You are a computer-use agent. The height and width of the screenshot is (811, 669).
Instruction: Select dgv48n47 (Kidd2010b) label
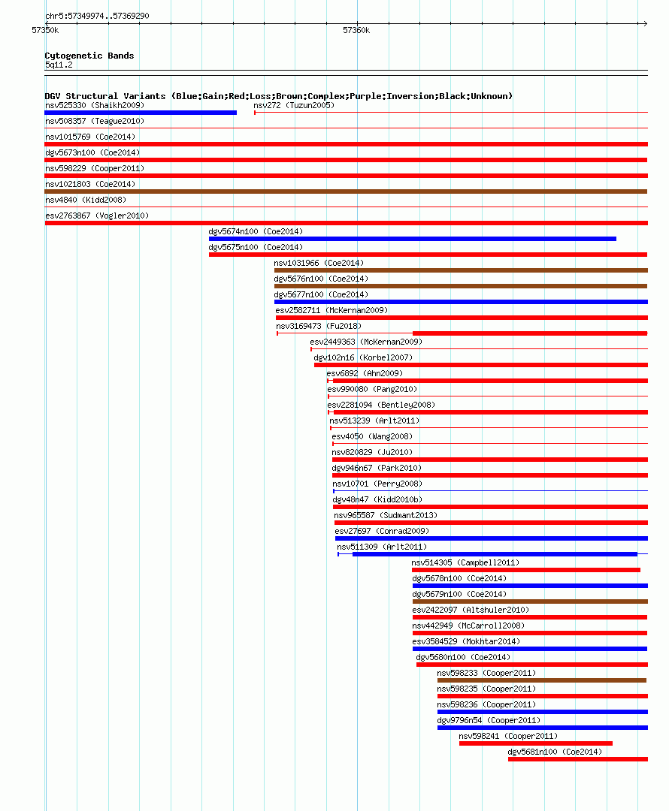[x=377, y=499]
